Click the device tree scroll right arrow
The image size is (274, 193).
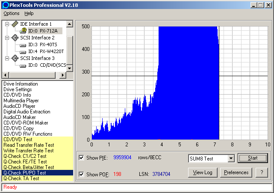63,75
